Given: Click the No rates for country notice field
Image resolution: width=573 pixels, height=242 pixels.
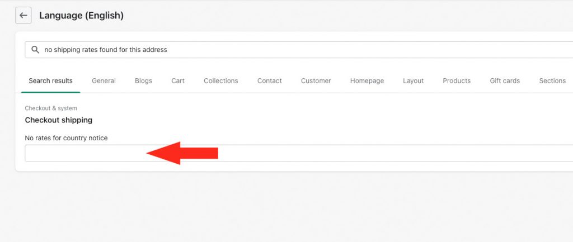Looking at the screenshot, I should coord(299,153).
